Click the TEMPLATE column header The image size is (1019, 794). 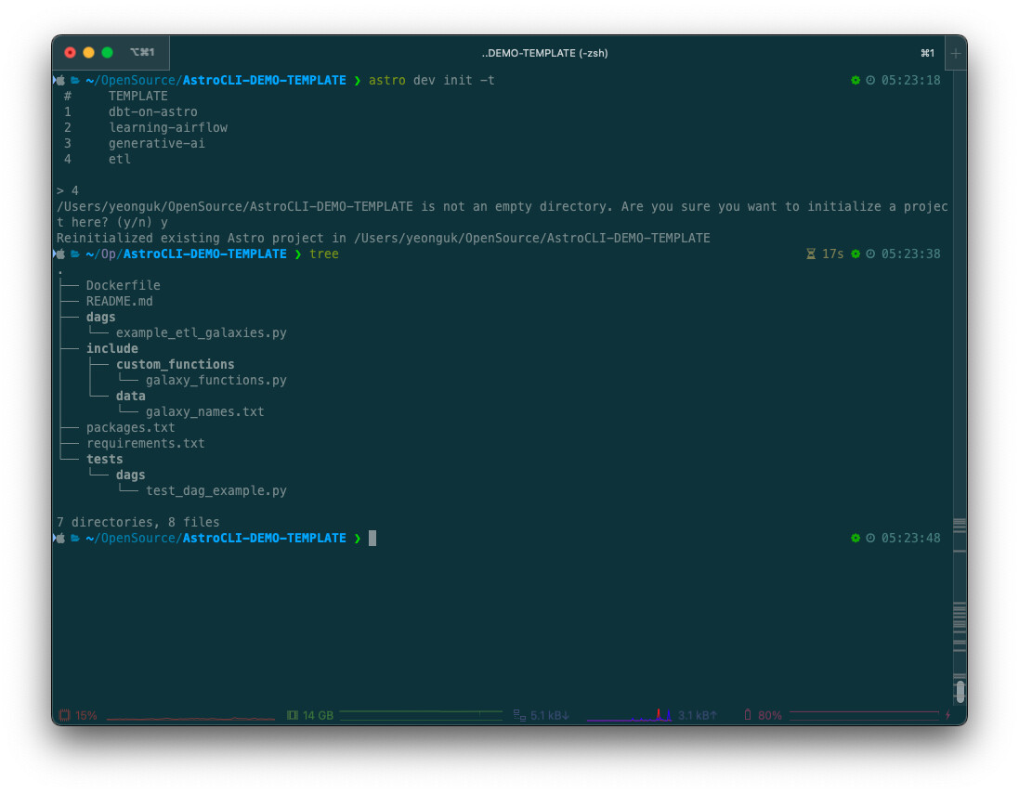[137, 97]
